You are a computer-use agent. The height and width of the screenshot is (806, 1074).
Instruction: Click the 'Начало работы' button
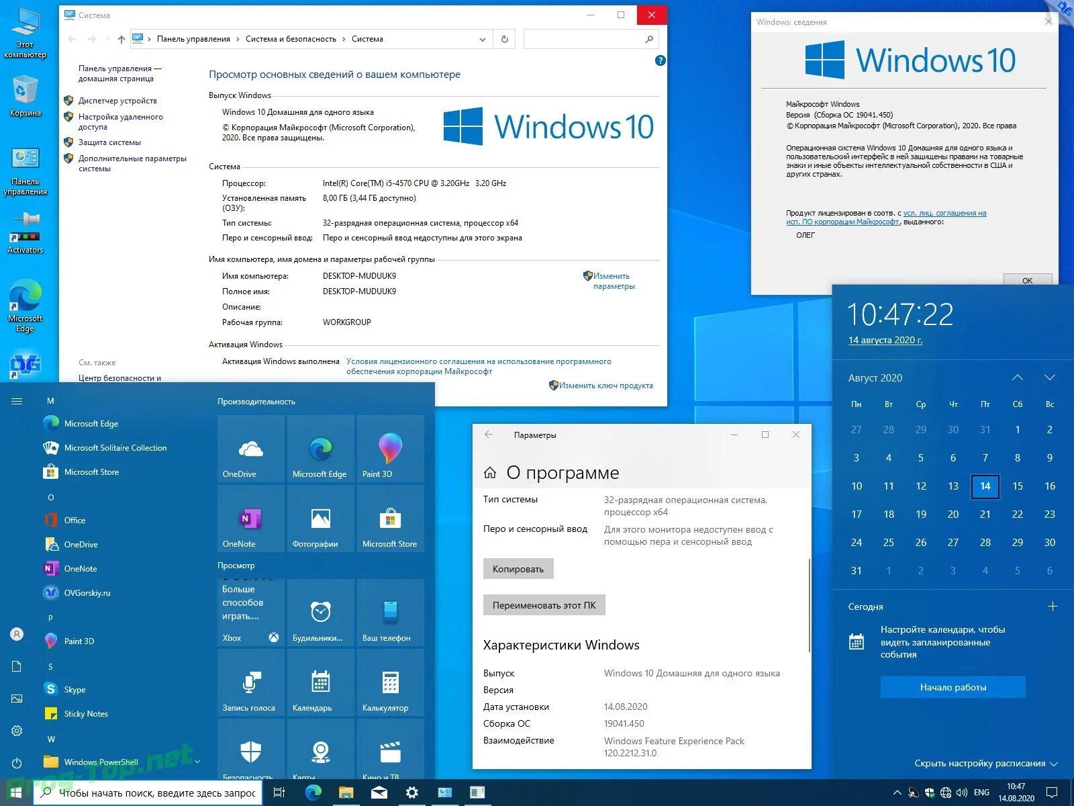953,687
